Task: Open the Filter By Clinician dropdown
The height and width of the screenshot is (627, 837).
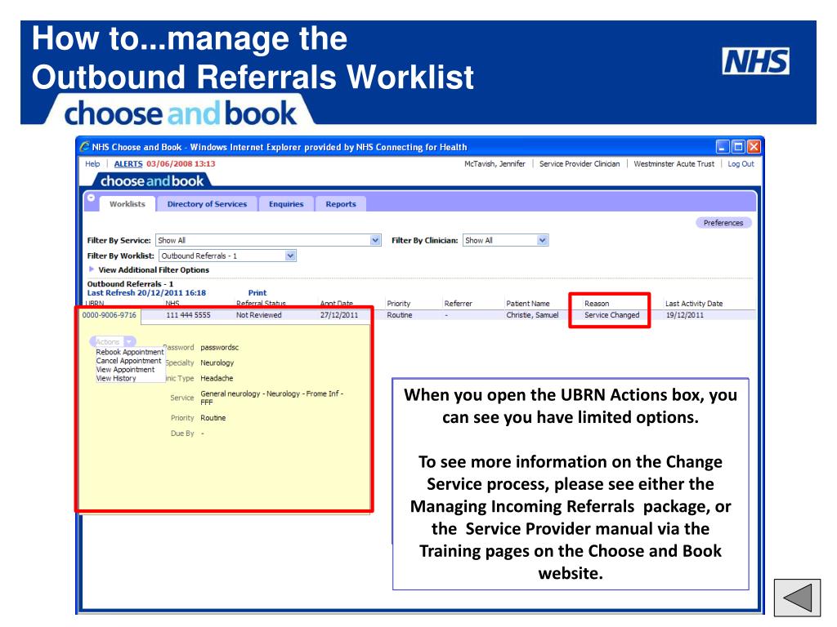Action: [543, 241]
